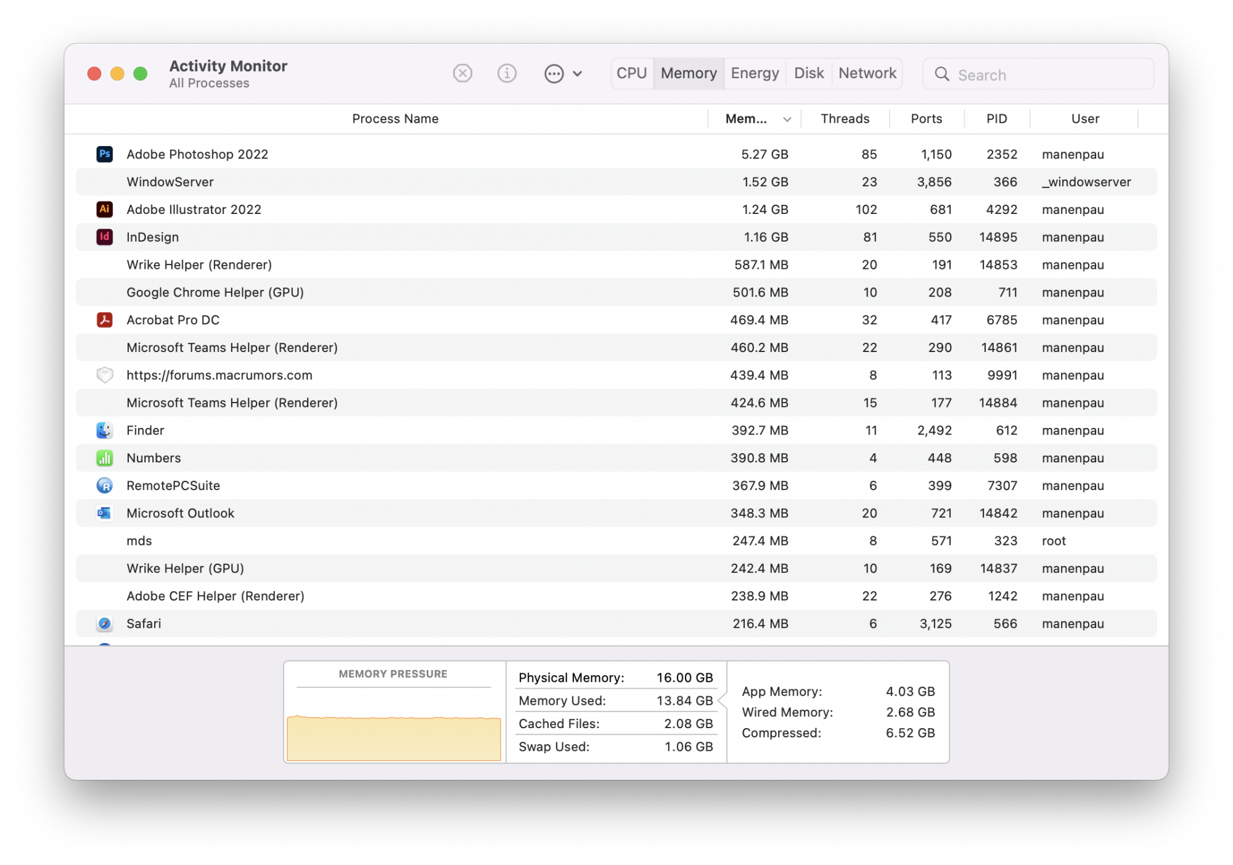
Task: Open the Network tab
Action: [867, 73]
